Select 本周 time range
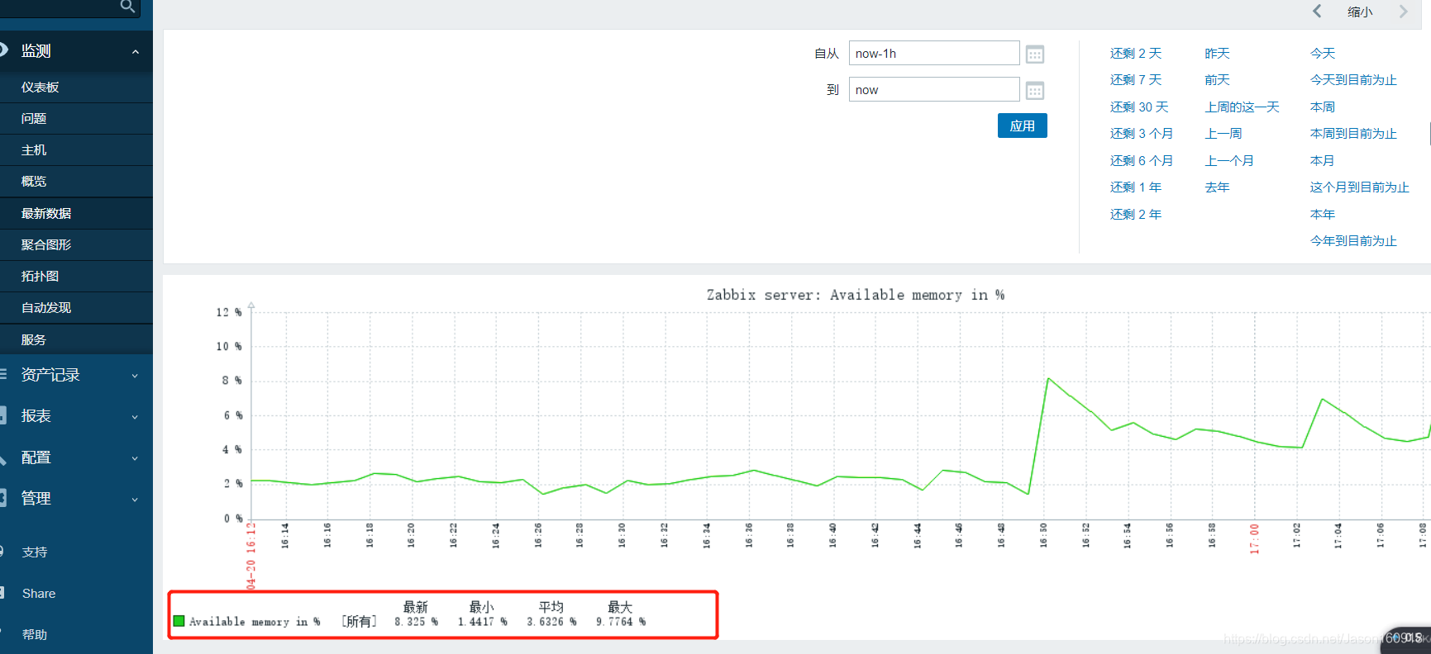 pyautogui.click(x=1323, y=107)
